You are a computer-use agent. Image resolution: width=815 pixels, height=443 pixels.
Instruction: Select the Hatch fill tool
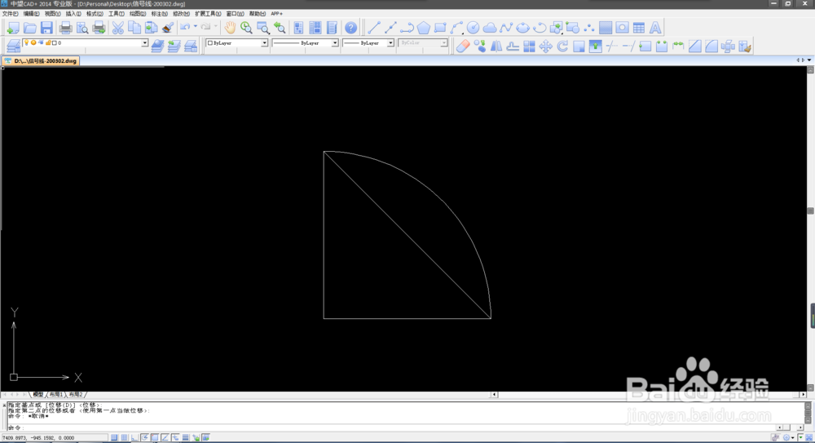(x=606, y=28)
